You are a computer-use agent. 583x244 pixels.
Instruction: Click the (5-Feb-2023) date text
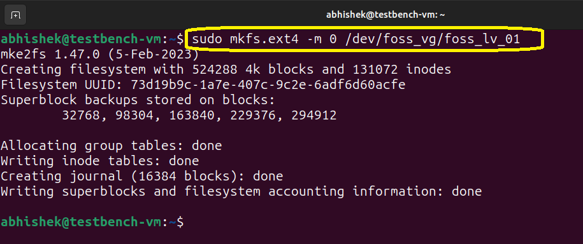[154, 55]
